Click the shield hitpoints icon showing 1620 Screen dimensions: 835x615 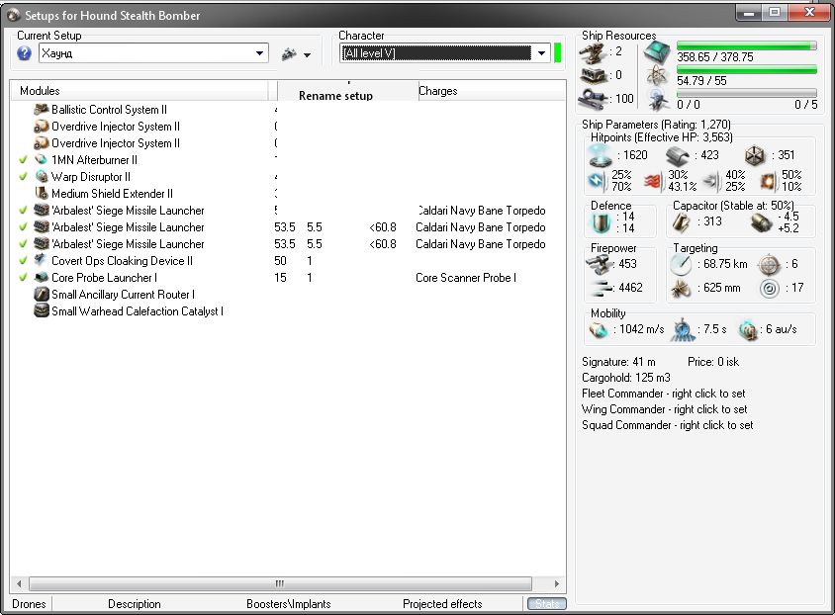pos(601,155)
